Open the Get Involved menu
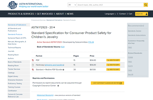 pyautogui.click(x=45, y=14)
